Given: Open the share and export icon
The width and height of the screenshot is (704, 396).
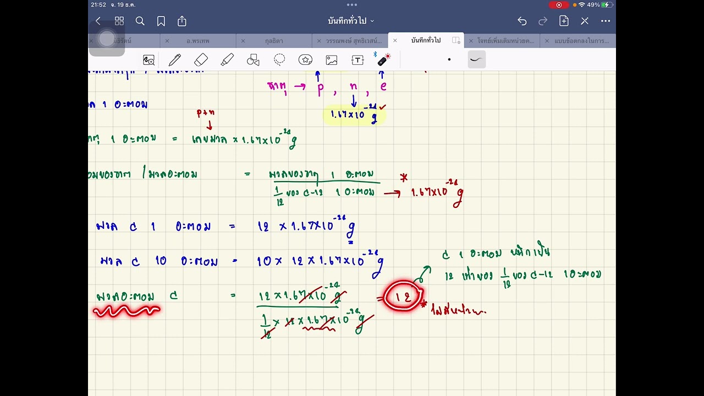Looking at the screenshot, I should click(182, 21).
